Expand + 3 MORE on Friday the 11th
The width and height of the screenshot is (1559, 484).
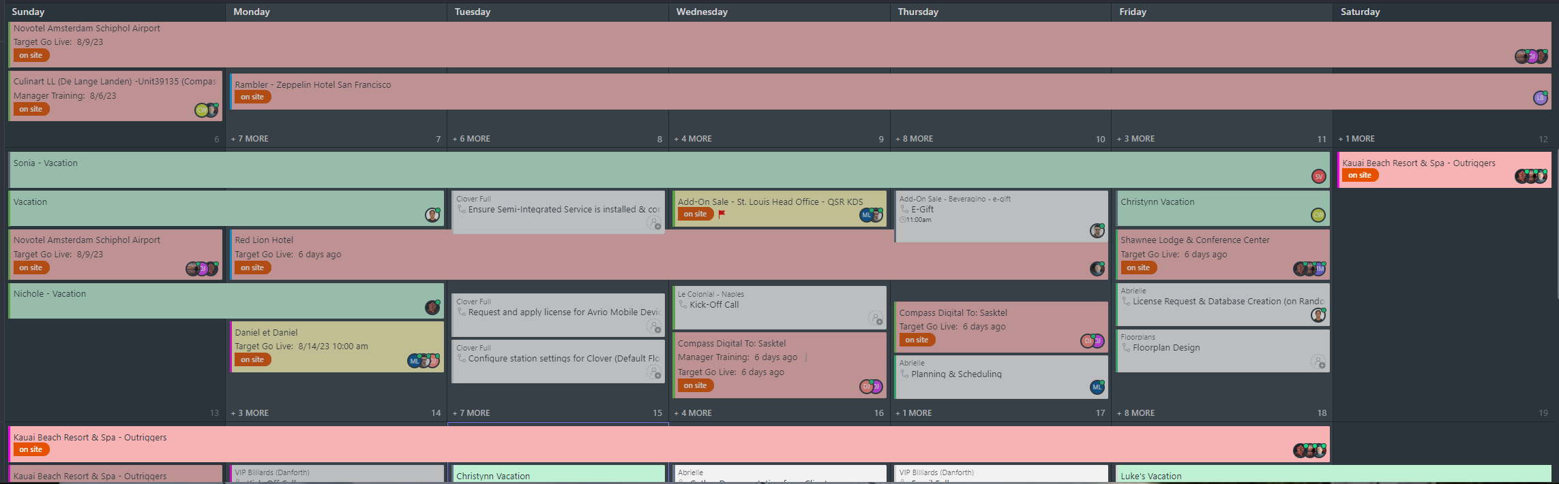1136,139
